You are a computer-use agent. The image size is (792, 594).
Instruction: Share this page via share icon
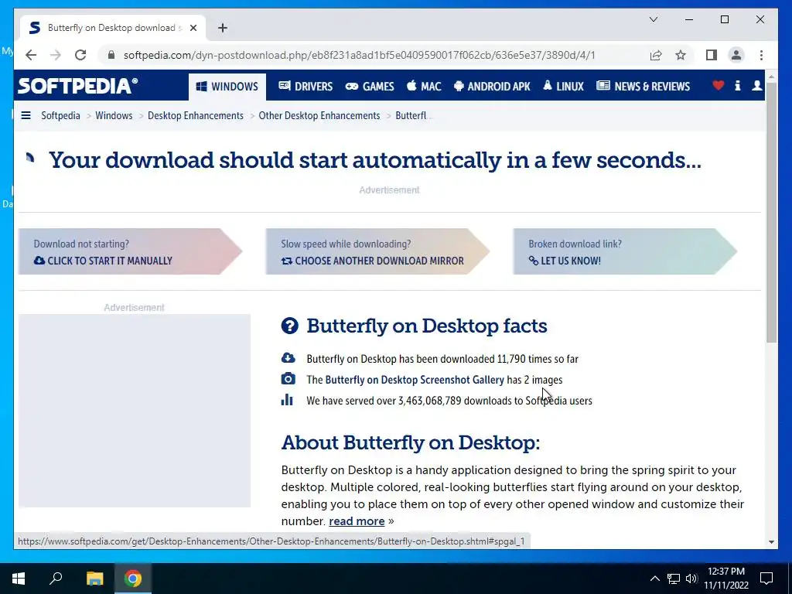pos(656,55)
